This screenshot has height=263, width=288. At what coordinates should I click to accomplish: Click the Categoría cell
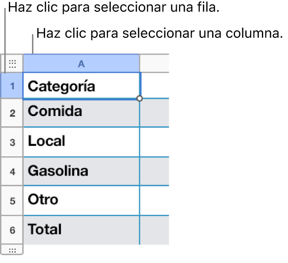81,86
